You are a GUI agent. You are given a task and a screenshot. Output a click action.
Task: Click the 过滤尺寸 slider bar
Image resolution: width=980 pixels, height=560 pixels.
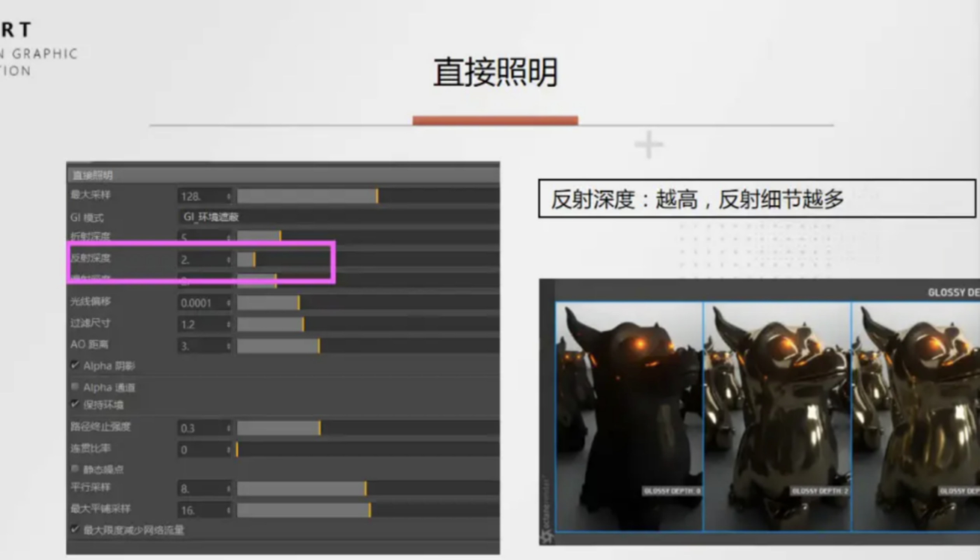point(272,324)
